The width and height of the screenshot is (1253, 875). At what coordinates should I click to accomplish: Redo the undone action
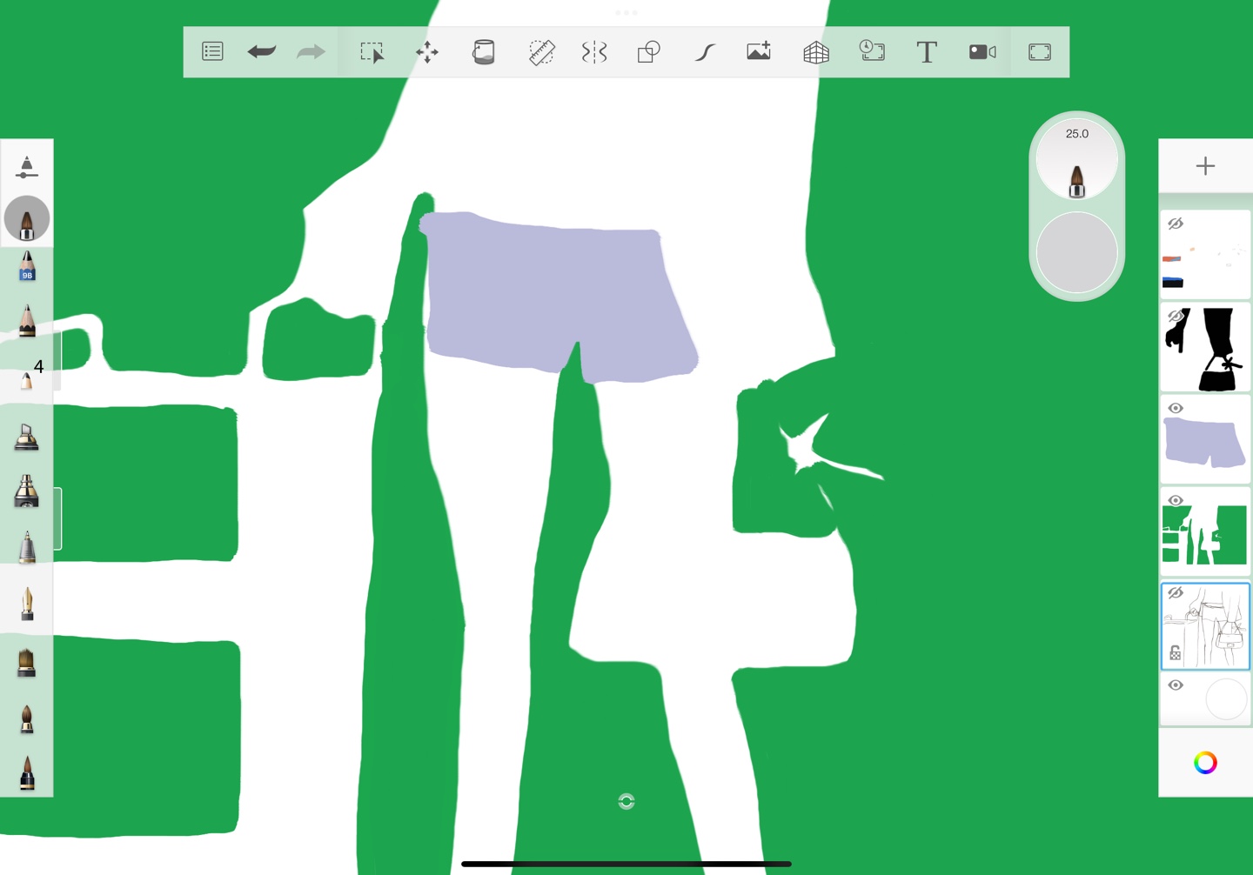(311, 52)
